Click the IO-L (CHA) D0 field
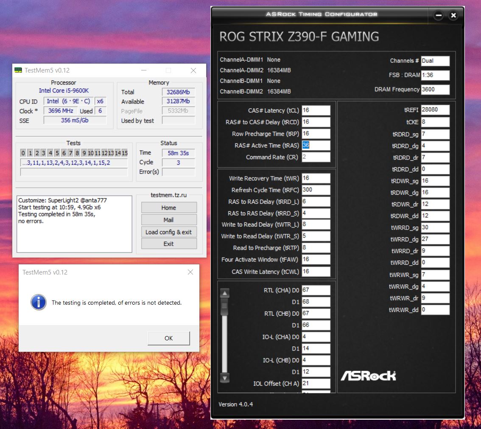Image resolution: width=481 pixels, height=429 pixels. coord(316,336)
